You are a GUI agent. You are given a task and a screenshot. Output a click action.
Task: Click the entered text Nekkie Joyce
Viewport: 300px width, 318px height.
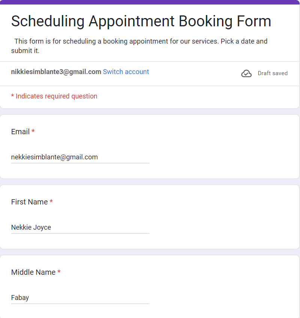click(x=31, y=227)
